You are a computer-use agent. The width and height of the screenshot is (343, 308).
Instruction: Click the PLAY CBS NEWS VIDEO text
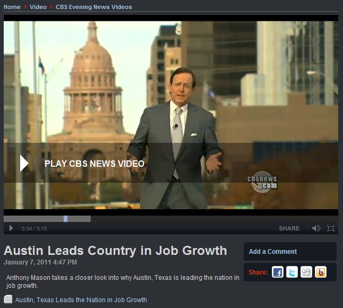pyautogui.click(x=95, y=164)
